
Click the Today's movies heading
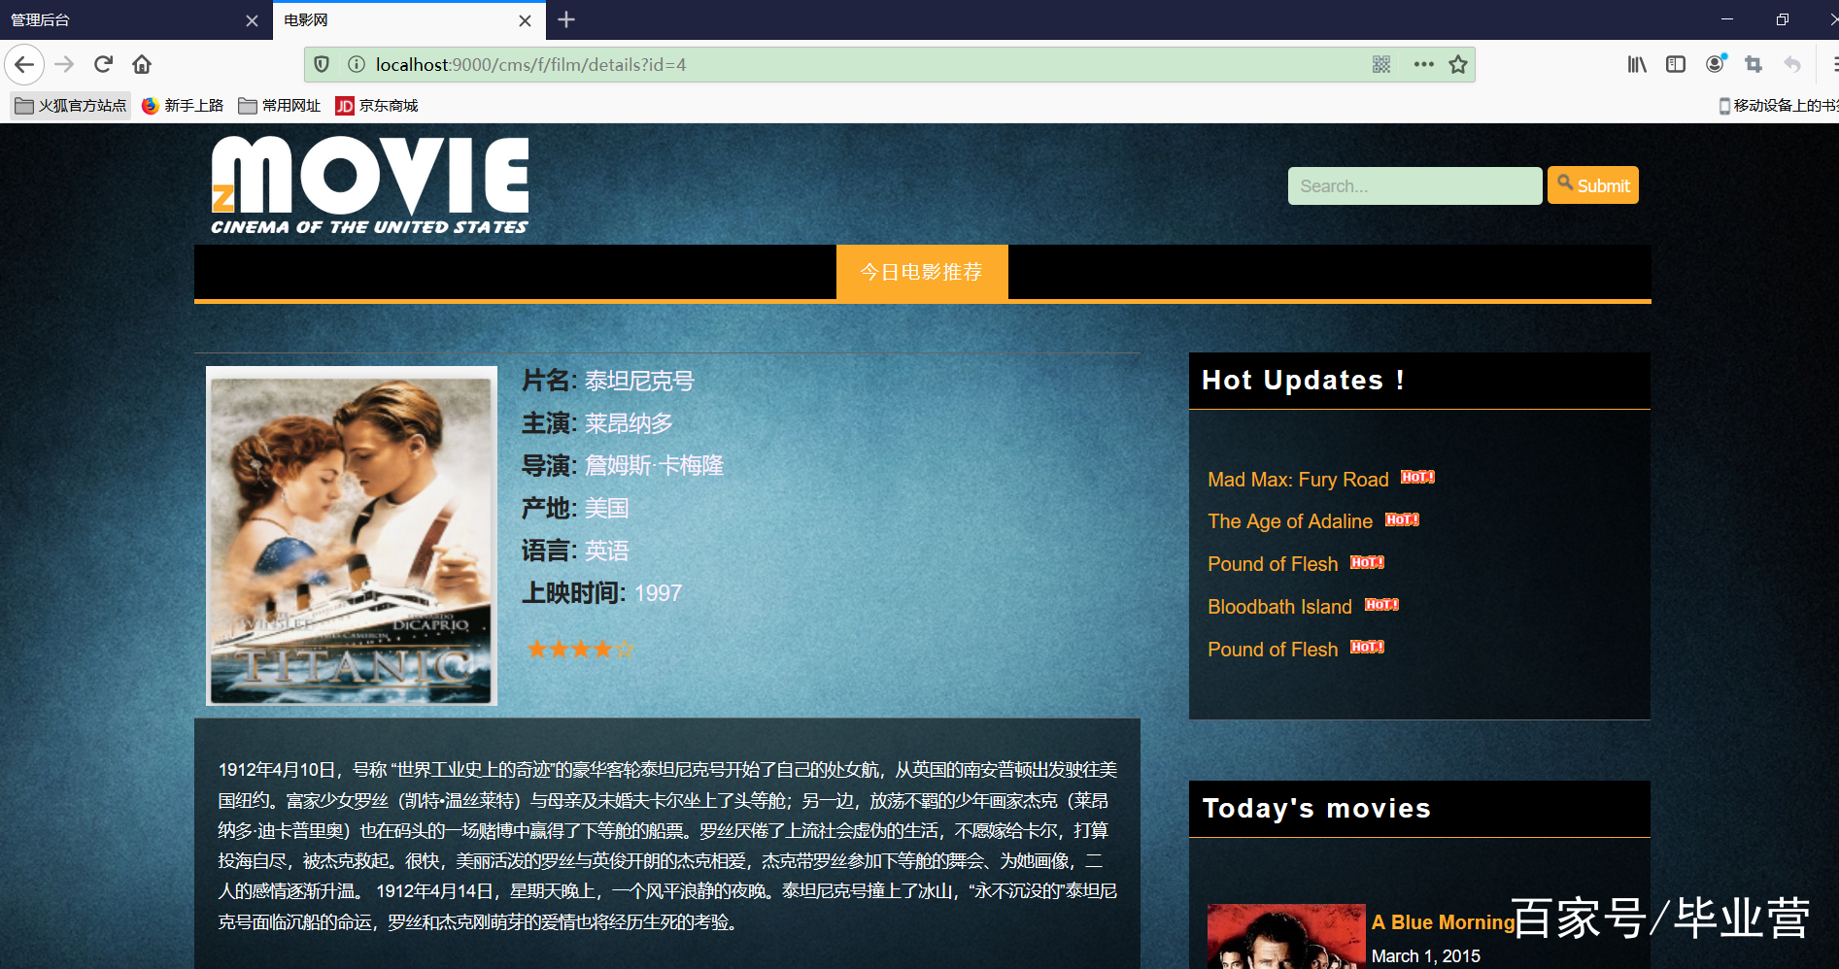point(1316,809)
